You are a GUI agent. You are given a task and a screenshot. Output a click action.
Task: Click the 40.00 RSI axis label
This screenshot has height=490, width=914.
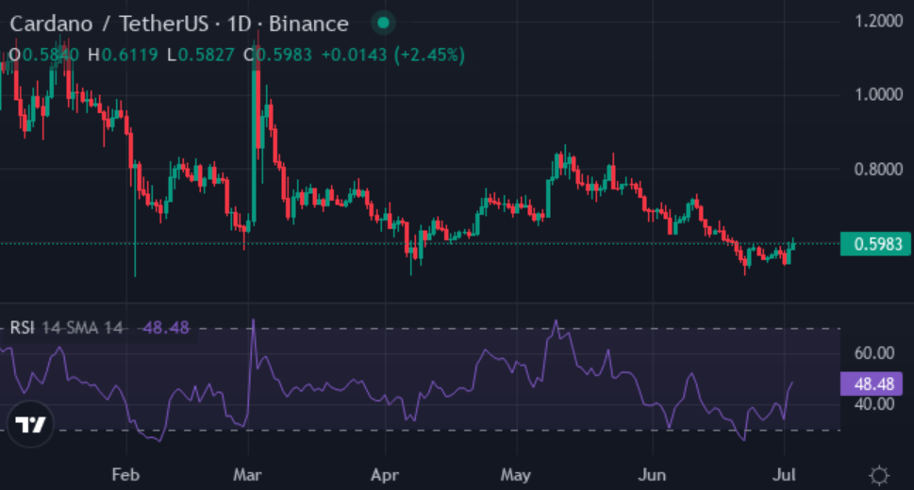[x=873, y=403]
